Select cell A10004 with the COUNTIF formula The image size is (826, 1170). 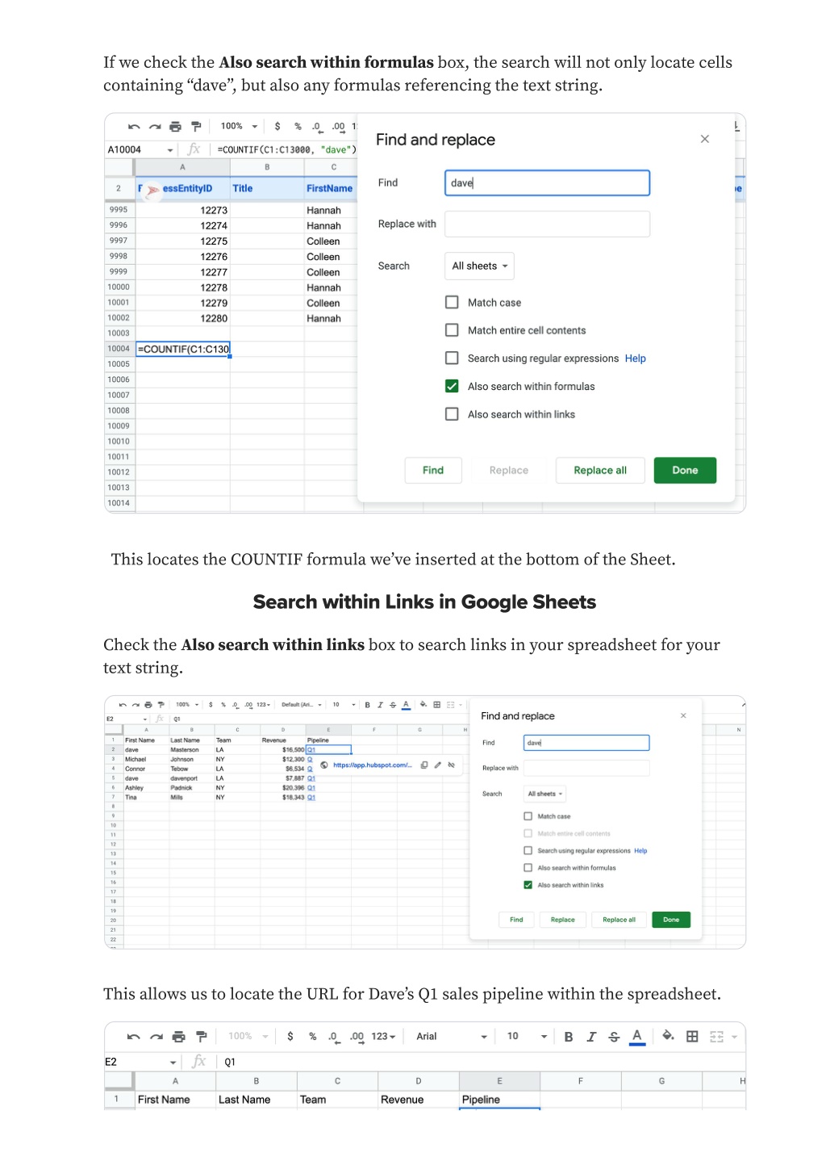click(183, 349)
